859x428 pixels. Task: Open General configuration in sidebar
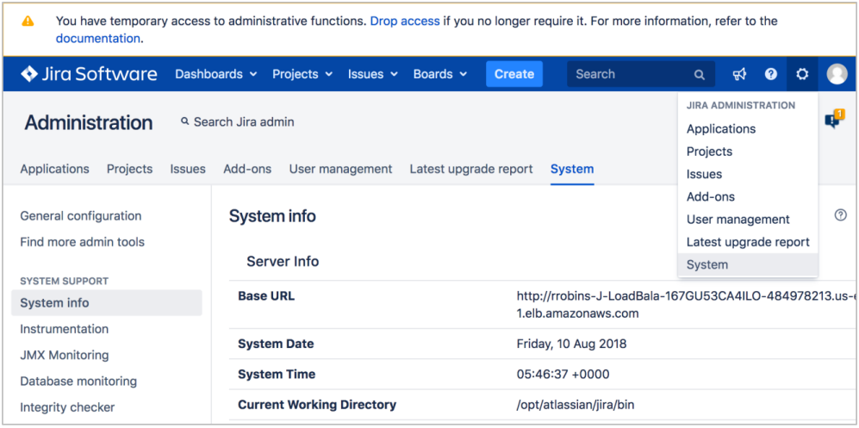pyautogui.click(x=81, y=215)
